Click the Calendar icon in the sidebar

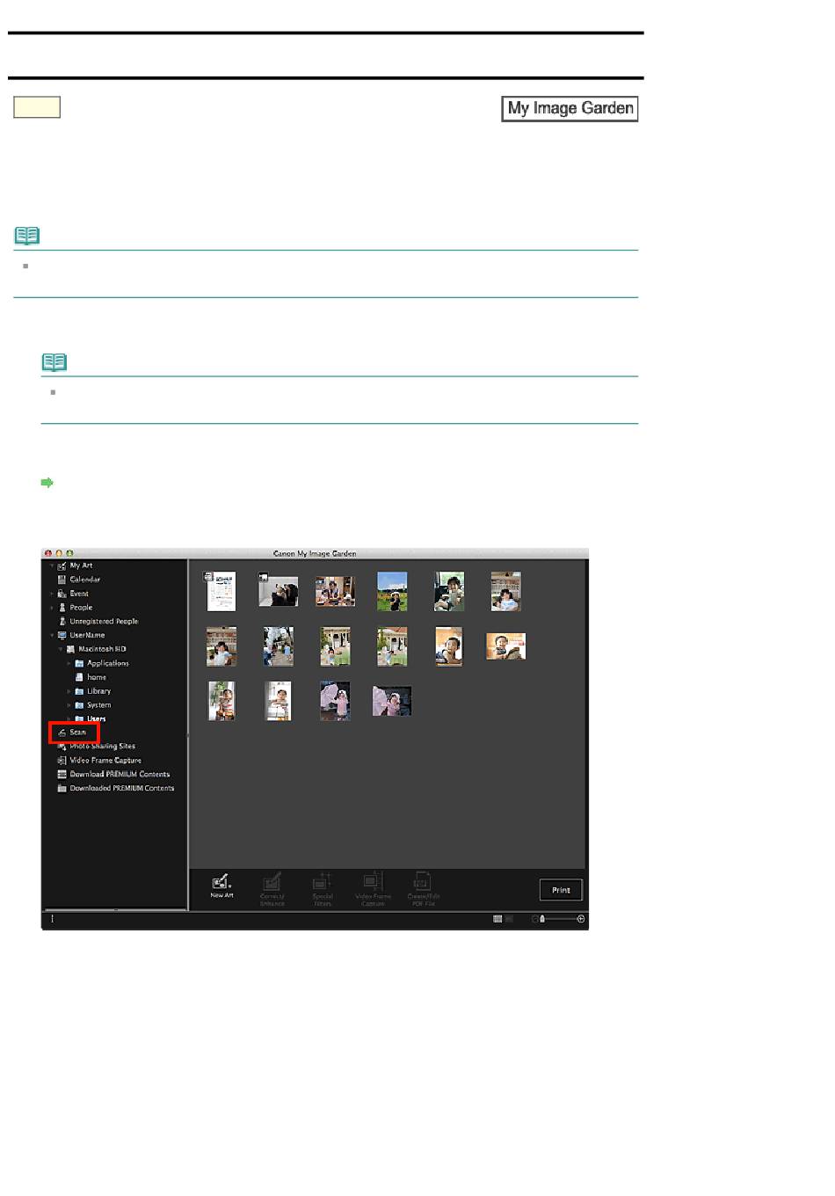(x=62, y=580)
